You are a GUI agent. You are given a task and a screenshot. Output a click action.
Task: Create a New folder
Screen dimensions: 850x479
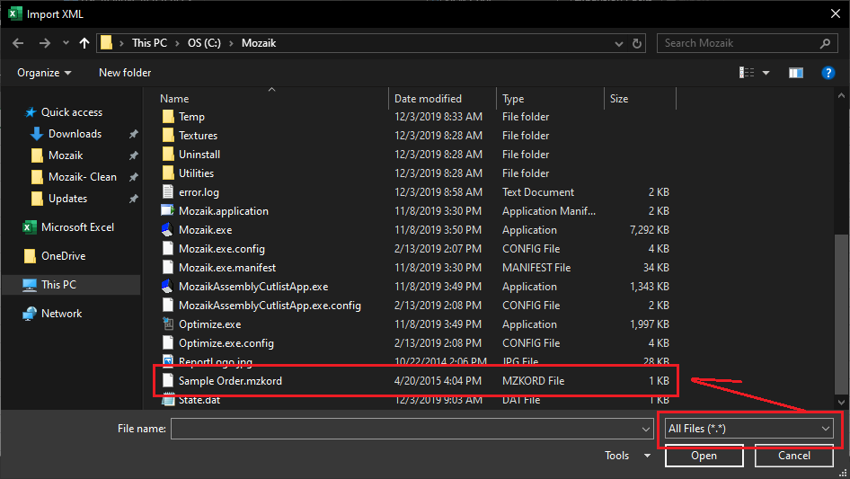(x=125, y=73)
